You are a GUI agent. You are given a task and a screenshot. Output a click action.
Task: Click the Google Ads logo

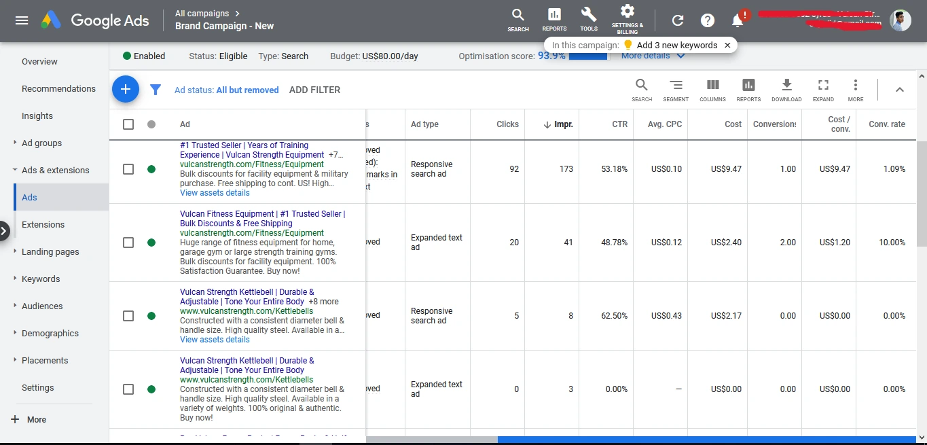pyautogui.click(x=95, y=20)
